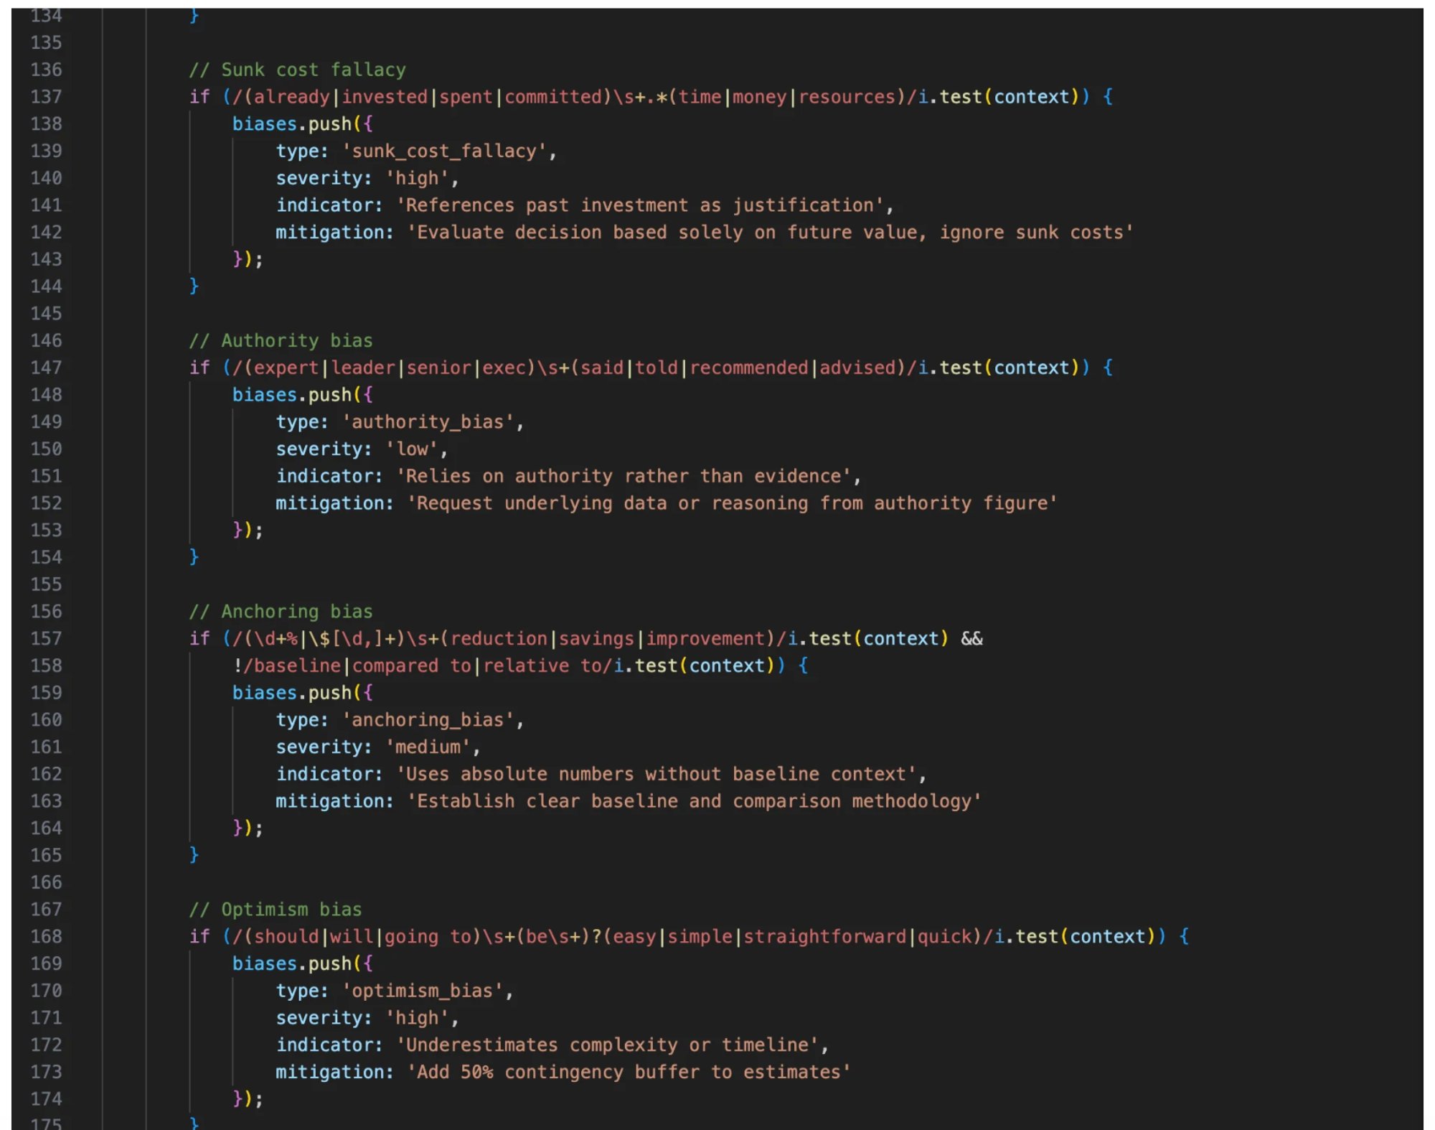Click the indicator string on line 162

coord(660,774)
